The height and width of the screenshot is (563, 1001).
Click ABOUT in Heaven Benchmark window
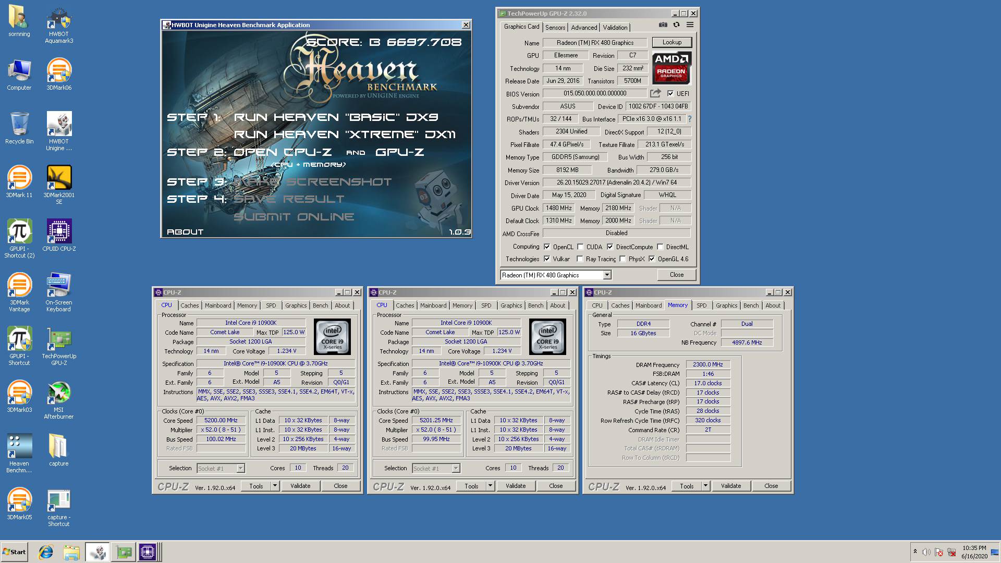185,232
